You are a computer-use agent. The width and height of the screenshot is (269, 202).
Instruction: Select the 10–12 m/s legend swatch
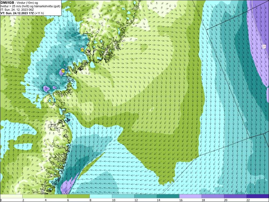123,196
